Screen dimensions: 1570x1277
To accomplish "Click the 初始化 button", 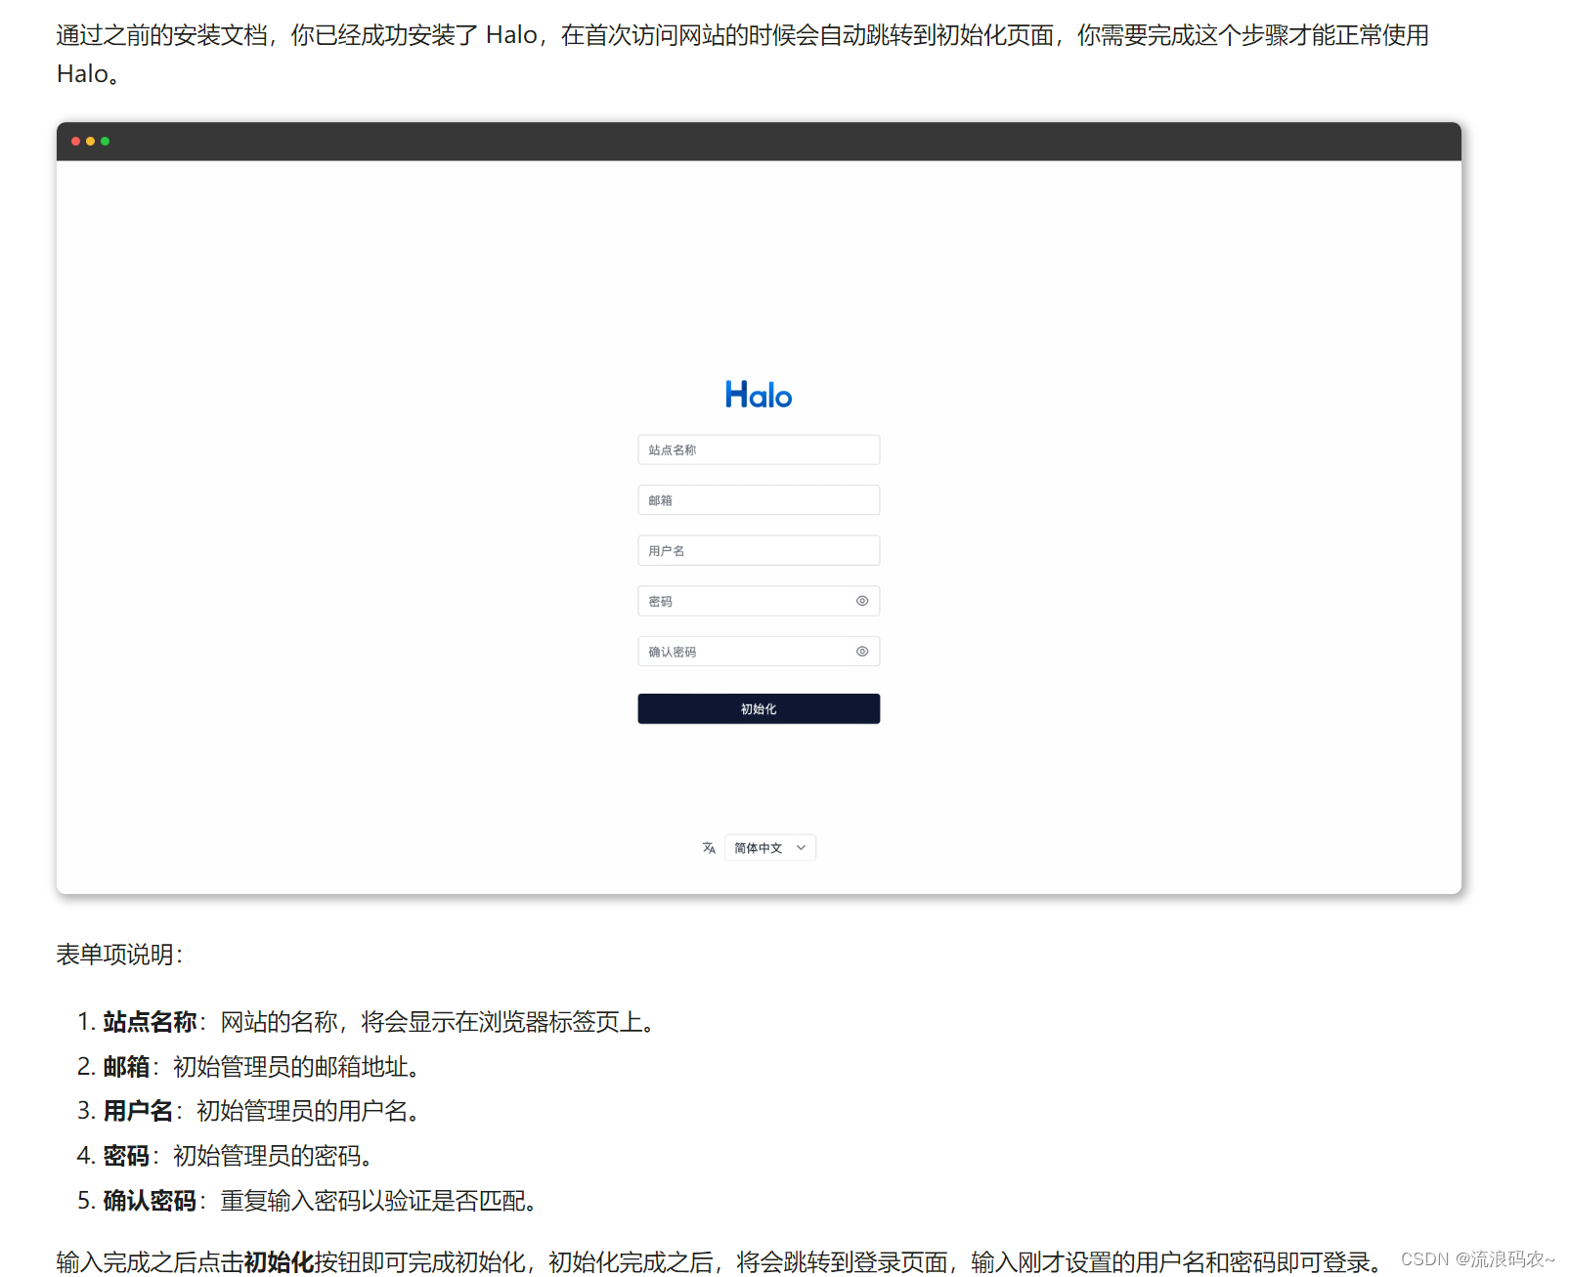I will pyautogui.click(x=759, y=709).
